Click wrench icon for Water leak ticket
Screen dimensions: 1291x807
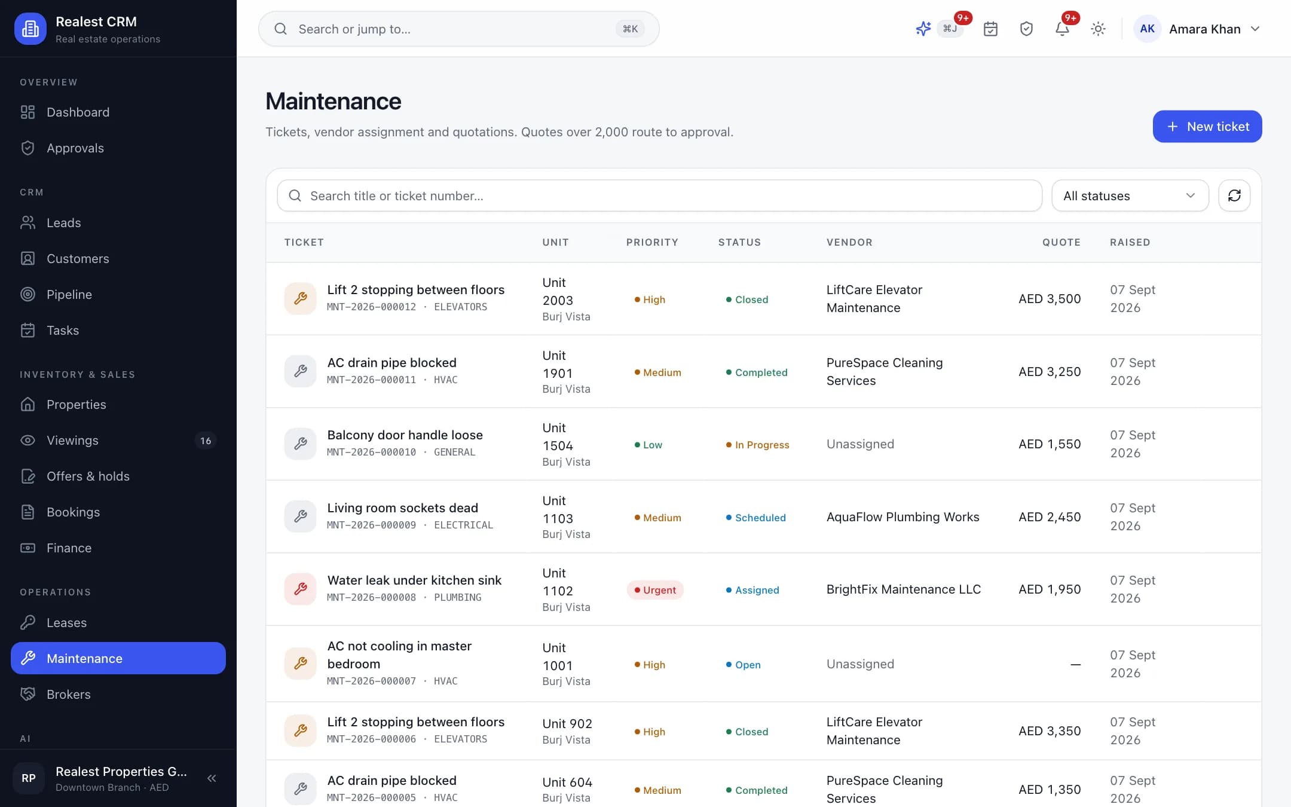point(300,589)
